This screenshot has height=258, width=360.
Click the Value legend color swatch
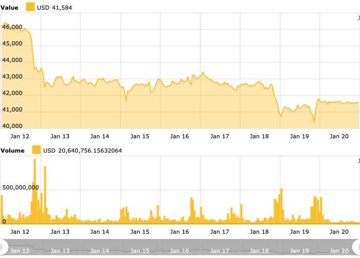pos(30,7)
